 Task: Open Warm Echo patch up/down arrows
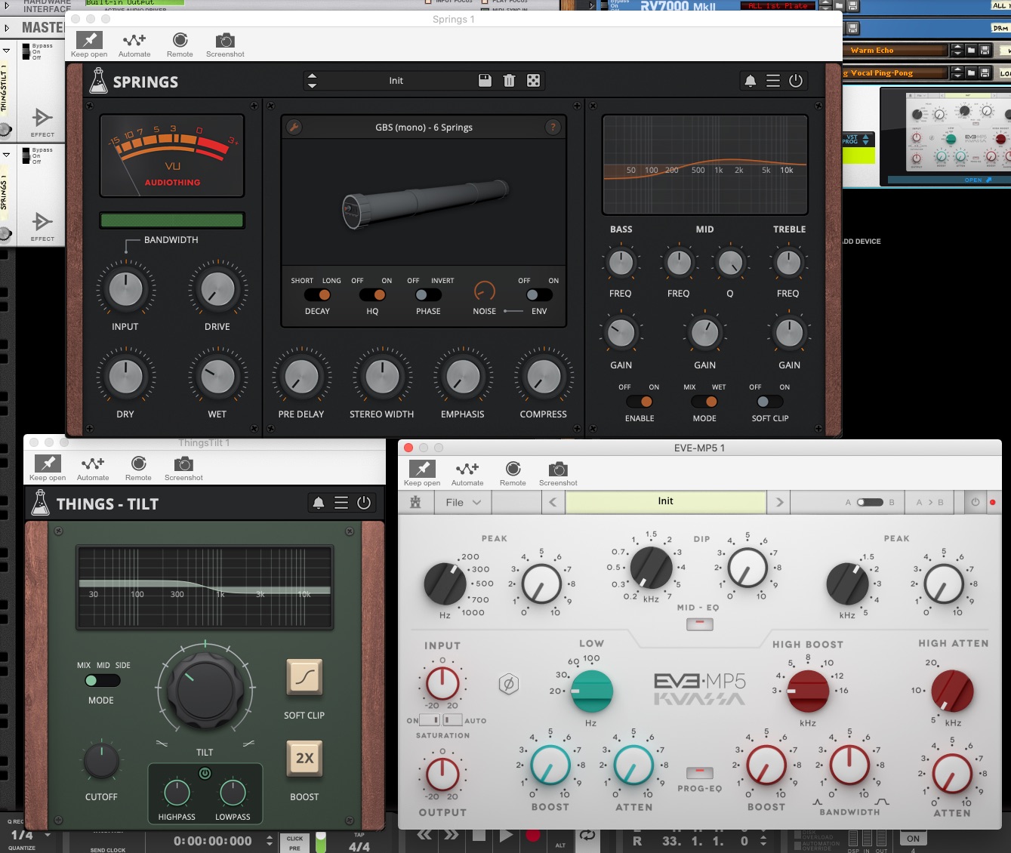[x=957, y=50]
